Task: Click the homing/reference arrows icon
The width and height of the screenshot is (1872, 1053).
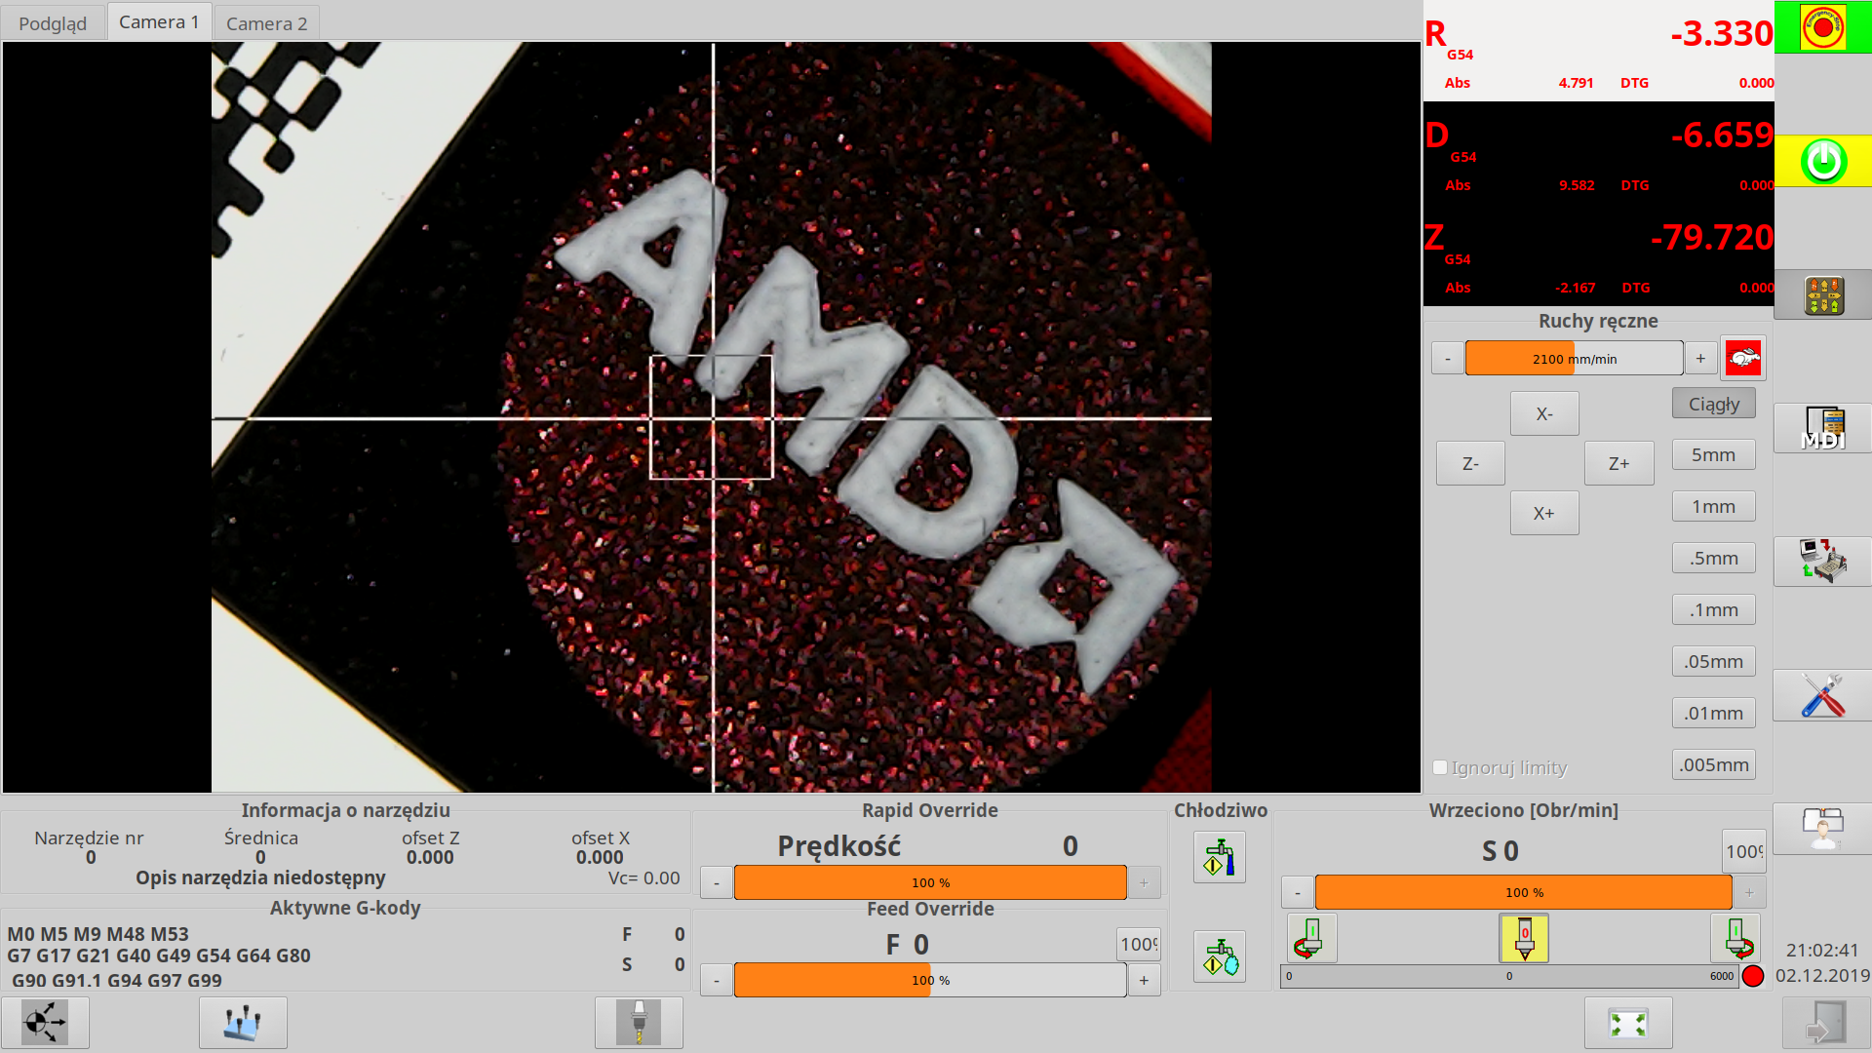Action: (x=45, y=1023)
